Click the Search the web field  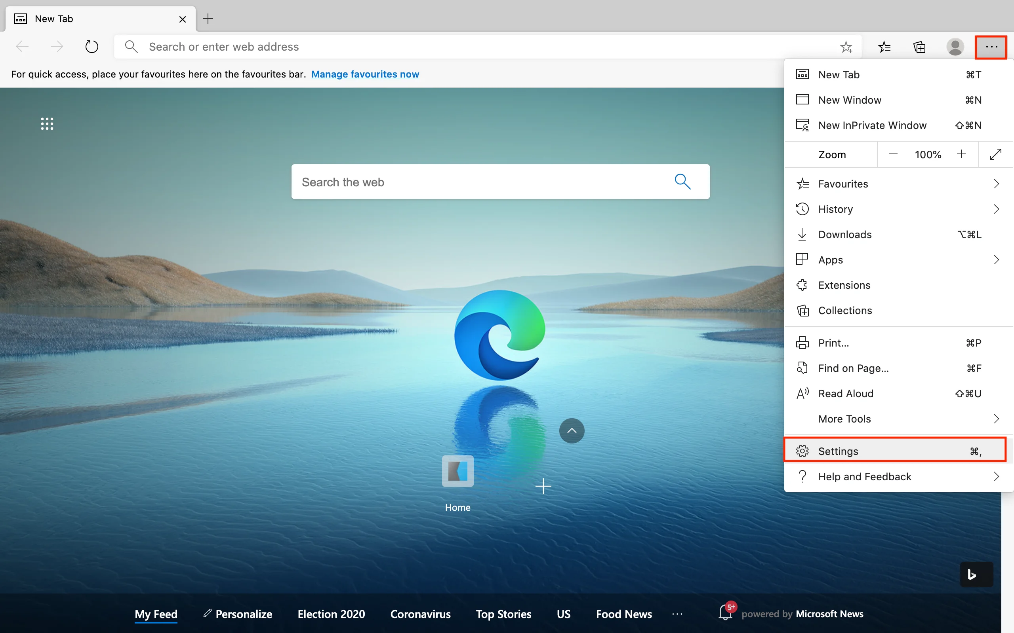[x=482, y=182]
